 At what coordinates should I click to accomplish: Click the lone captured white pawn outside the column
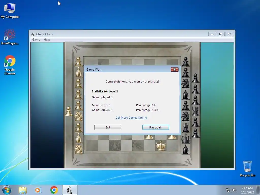(69, 111)
